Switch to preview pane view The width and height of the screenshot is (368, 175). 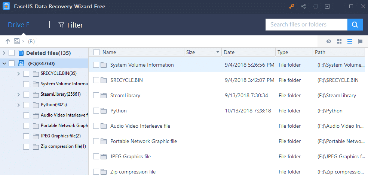tap(360, 41)
